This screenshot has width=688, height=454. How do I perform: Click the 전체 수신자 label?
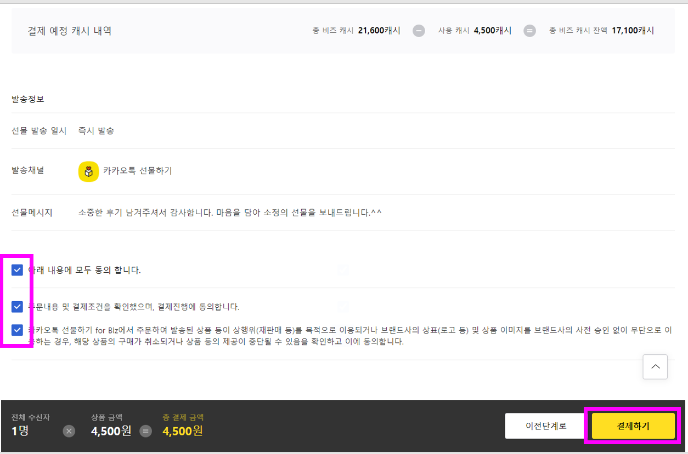click(31, 417)
